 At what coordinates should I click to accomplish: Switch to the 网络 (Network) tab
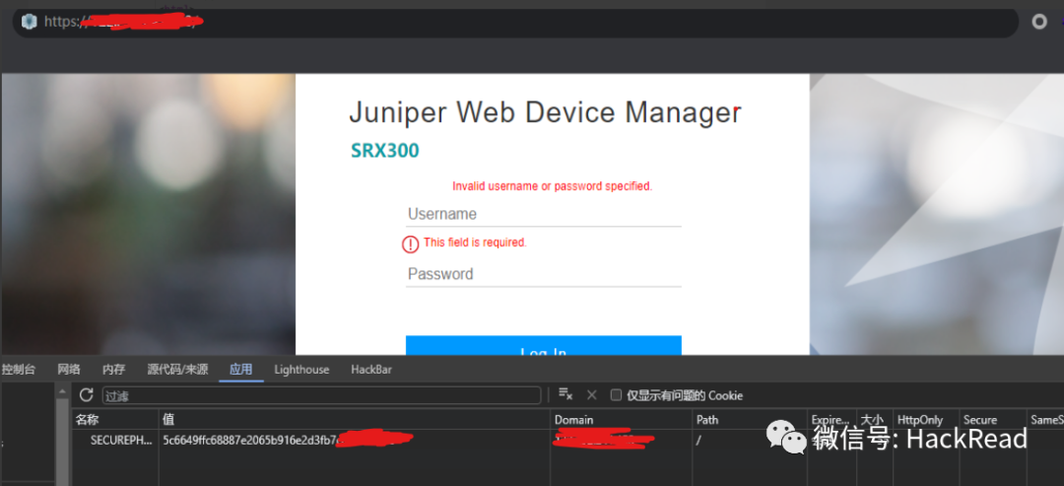(x=69, y=370)
